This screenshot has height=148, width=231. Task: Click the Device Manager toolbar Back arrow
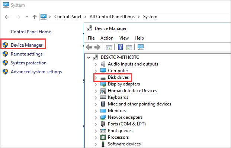pyautogui.click(x=89, y=47)
